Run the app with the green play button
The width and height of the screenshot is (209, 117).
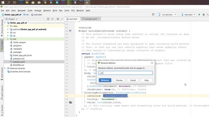click(x=200, y=15)
